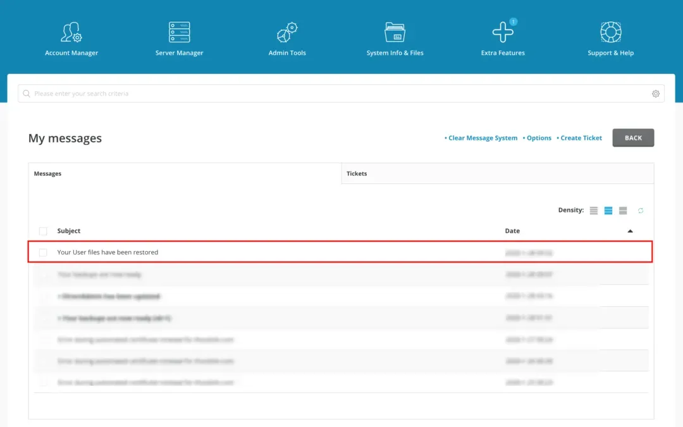This screenshot has height=427, width=683.
Task: Open the Server Manager menu
Action: [x=179, y=39]
